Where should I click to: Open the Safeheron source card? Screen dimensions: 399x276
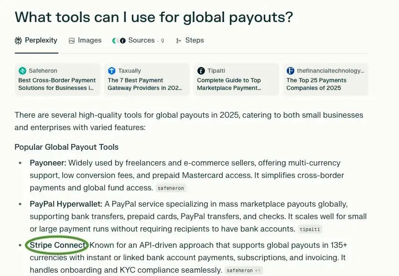point(57,79)
